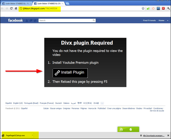Select Español in the language row

[x=9, y=103]
